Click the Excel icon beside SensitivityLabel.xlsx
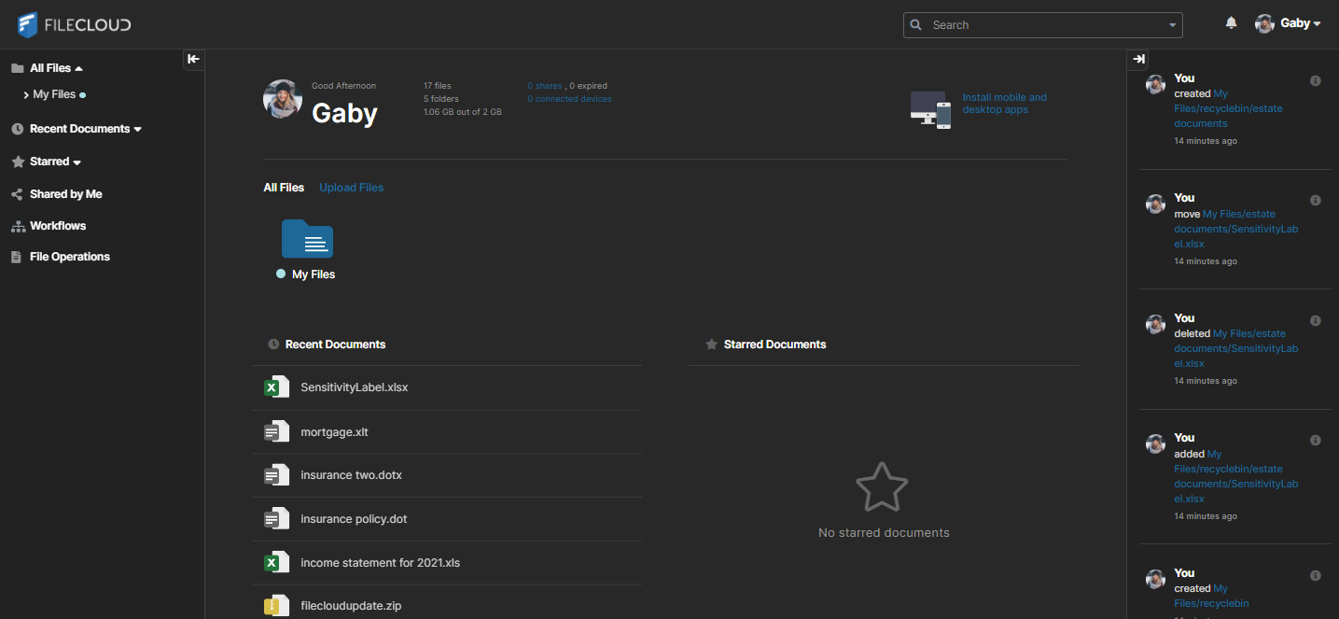 [x=276, y=387]
